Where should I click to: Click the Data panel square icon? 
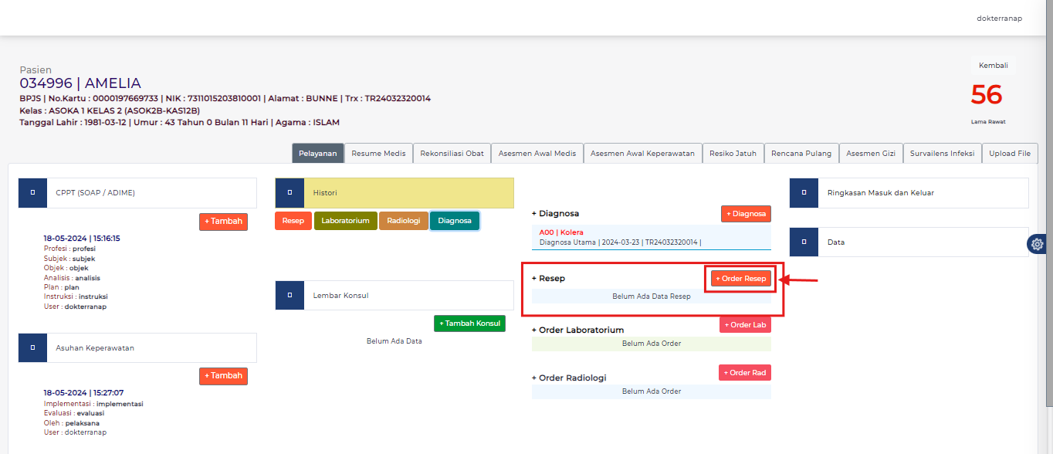click(804, 242)
